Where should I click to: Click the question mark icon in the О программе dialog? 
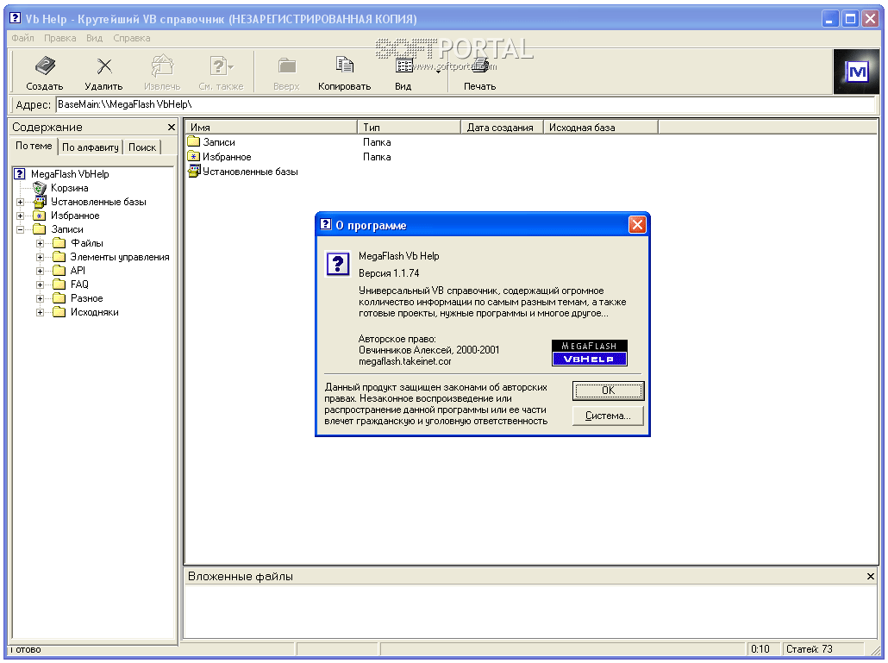coord(338,263)
